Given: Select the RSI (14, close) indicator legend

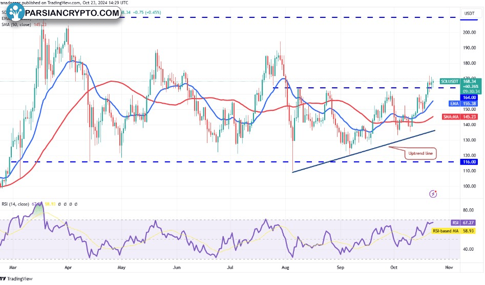Looking at the screenshot, I should click(x=15, y=204).
